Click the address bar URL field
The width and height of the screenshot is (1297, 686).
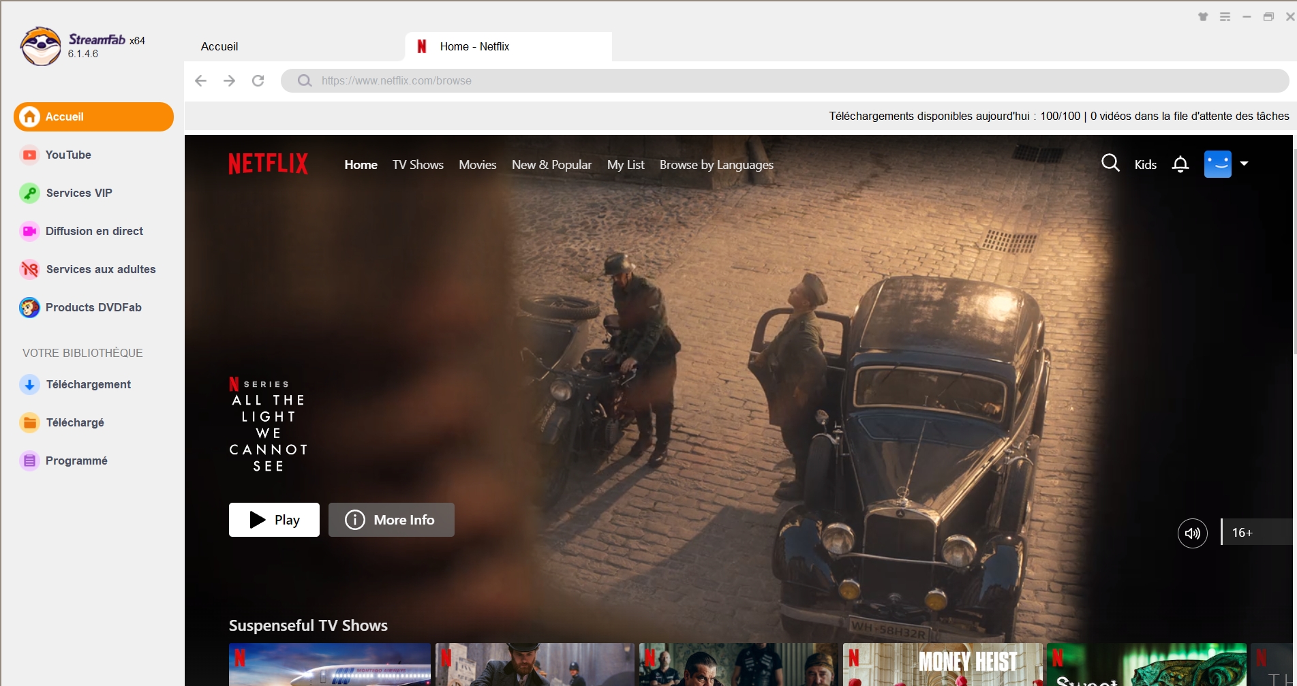coord(784,80)
